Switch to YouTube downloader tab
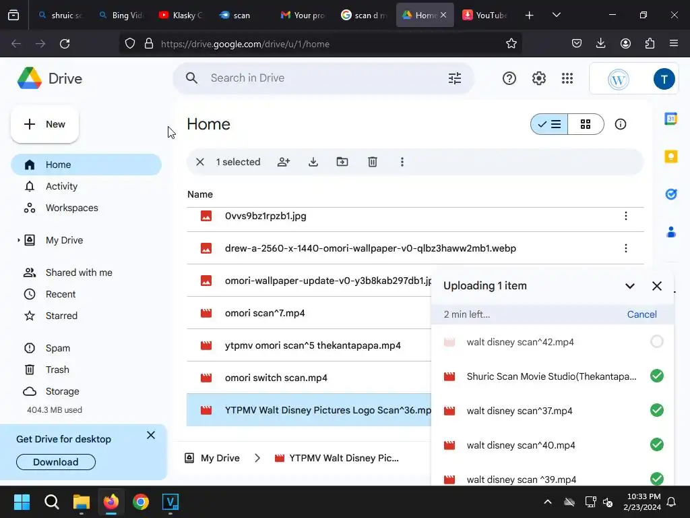 click(485, 15)
